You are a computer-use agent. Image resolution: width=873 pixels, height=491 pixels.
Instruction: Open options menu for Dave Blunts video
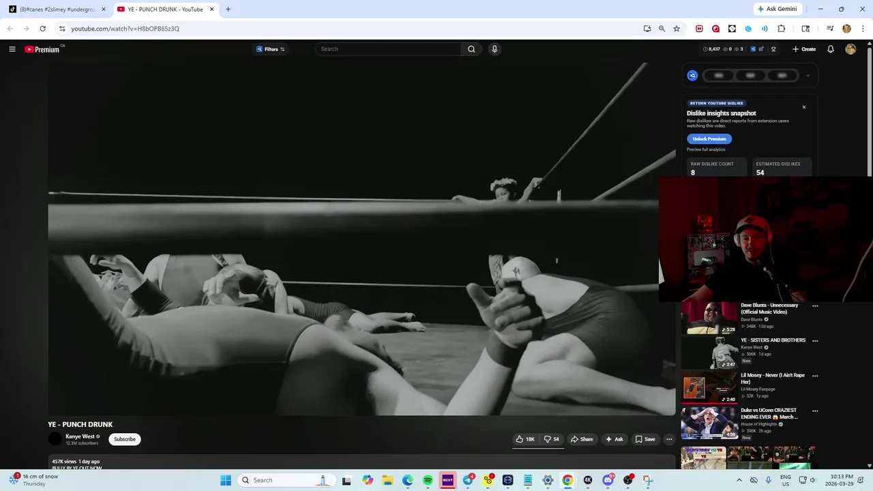(815, 306)
